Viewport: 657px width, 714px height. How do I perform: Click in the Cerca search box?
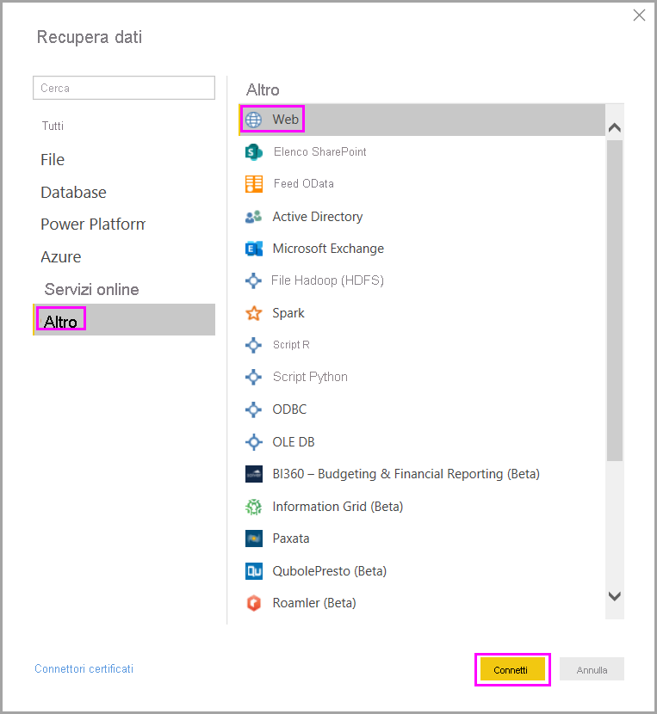pyautogui.click(x=123, y=88)
